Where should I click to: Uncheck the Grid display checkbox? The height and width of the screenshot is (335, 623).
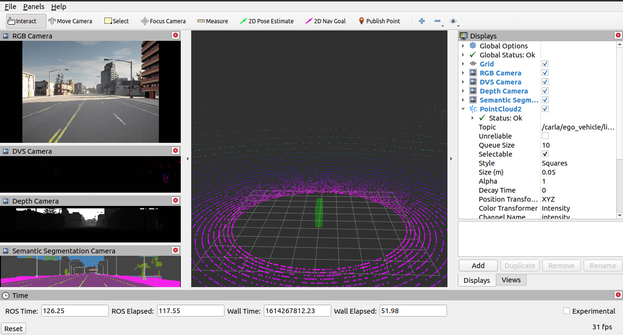(x=545, y=64)
